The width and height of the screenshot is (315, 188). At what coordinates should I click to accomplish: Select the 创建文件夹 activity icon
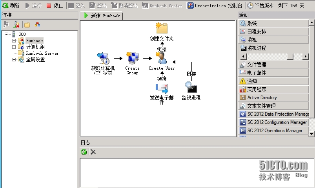coord(162,28)
